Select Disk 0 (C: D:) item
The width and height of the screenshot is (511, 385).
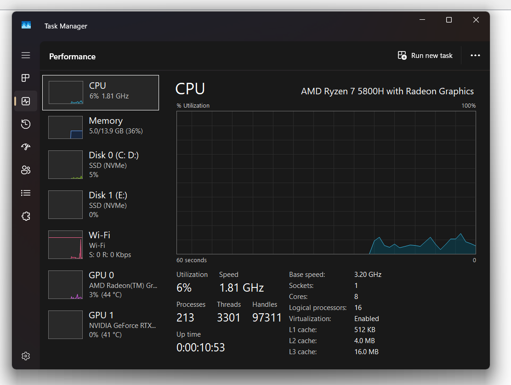tap(101, 165)
